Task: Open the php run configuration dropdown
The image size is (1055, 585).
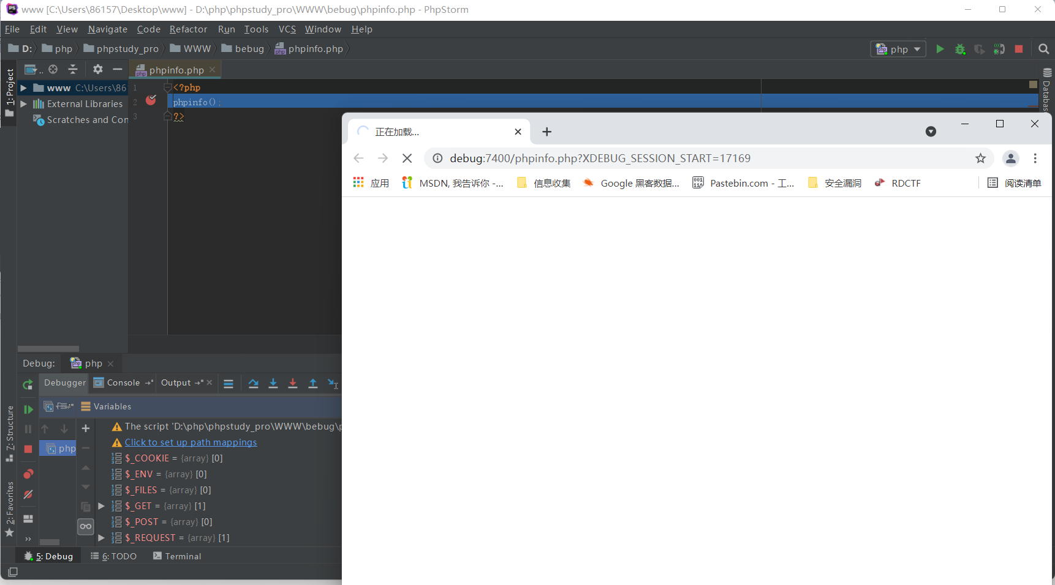Action: 898,49
